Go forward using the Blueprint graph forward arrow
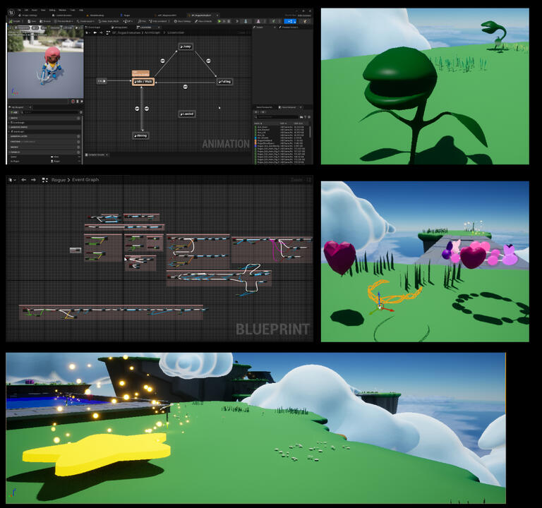 coord(33,180)
